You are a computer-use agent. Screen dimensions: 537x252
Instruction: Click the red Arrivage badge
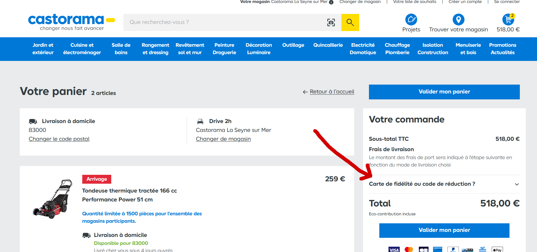pos(97,179)
